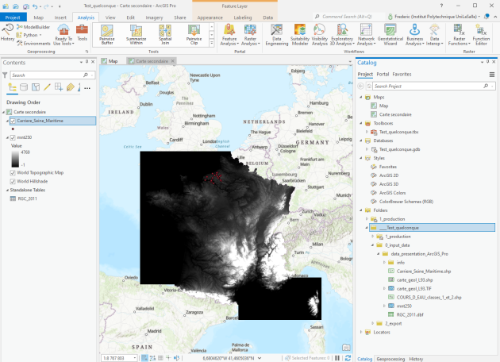This screenshot has height=362, width=500.
Task: Select List By Data Source icon
Action: pos(24,87)
